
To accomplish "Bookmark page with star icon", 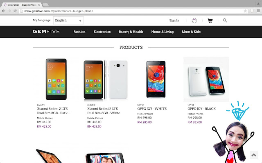I will (244, 11).
